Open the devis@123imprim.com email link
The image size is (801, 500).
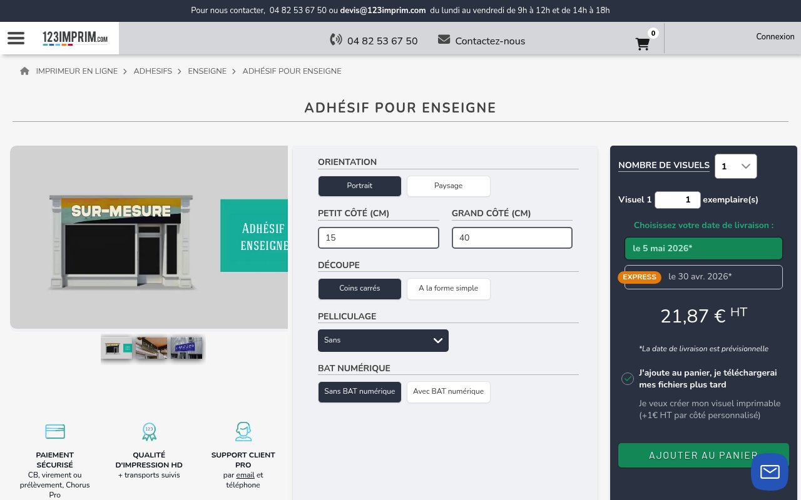(x=382, y=11)
